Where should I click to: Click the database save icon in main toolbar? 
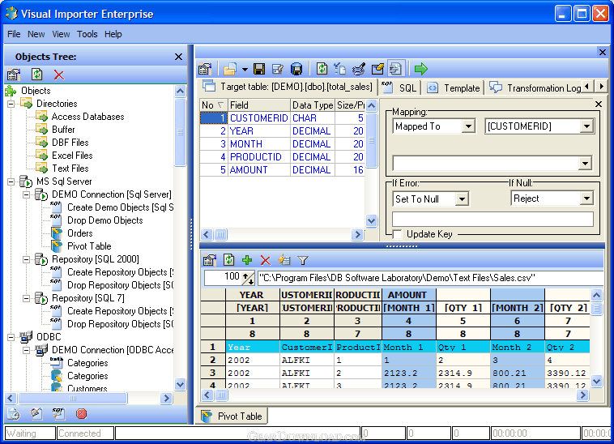(x=296, y=69)
